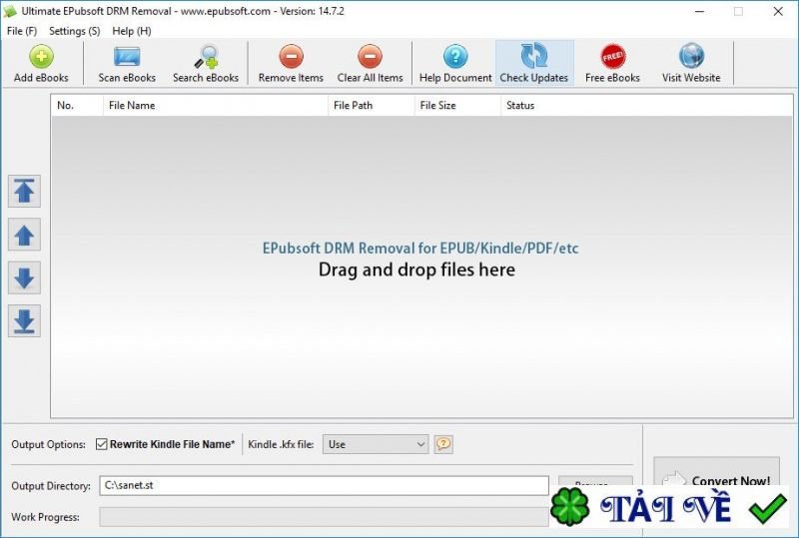Open the File menu

coord(22,31)
